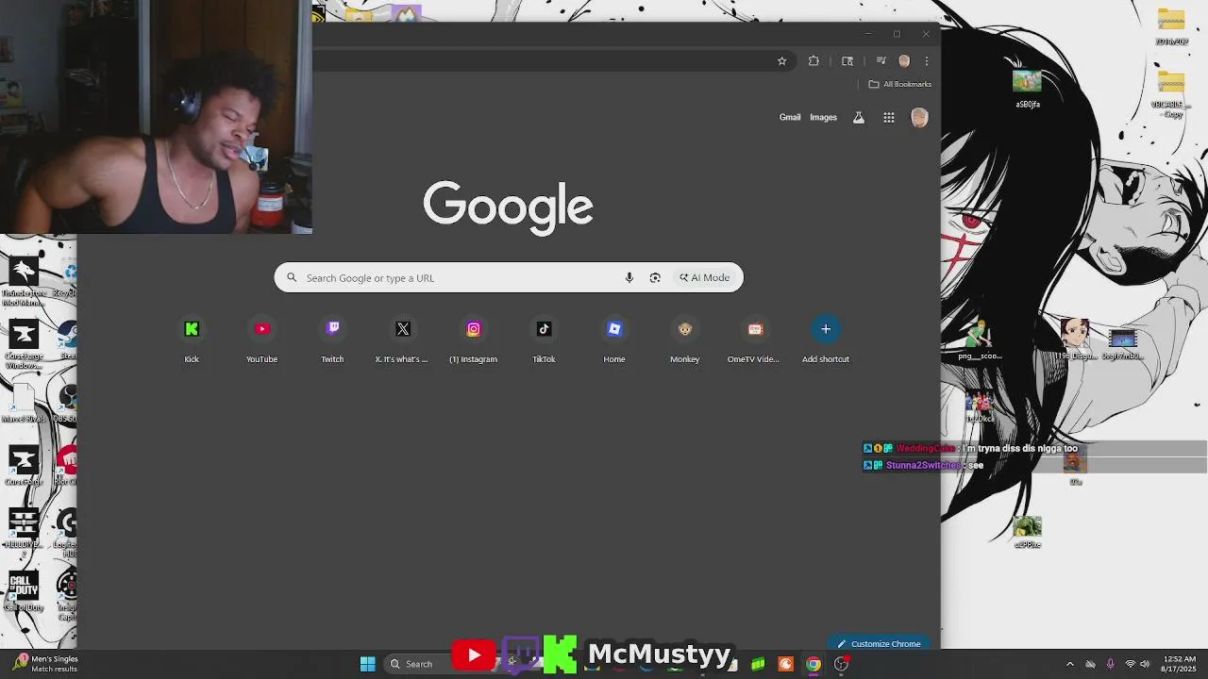
Task: Open the OmeTV Video shortcut tile
Action: (754, 339)
